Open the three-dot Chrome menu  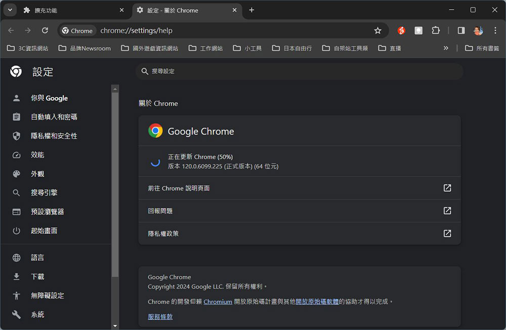(495, 30)
